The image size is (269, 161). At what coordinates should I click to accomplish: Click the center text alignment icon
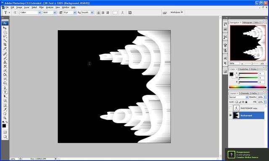(103, 13)
